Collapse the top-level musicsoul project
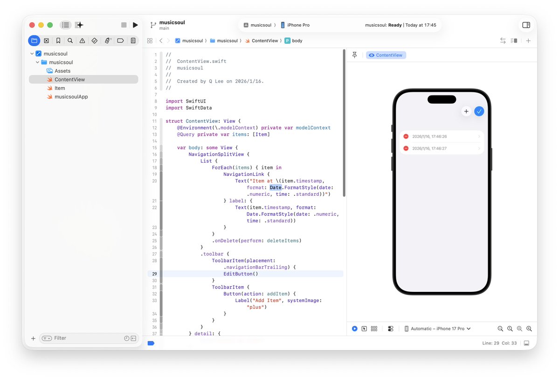The image size is (559, 379). click(32, 54)
